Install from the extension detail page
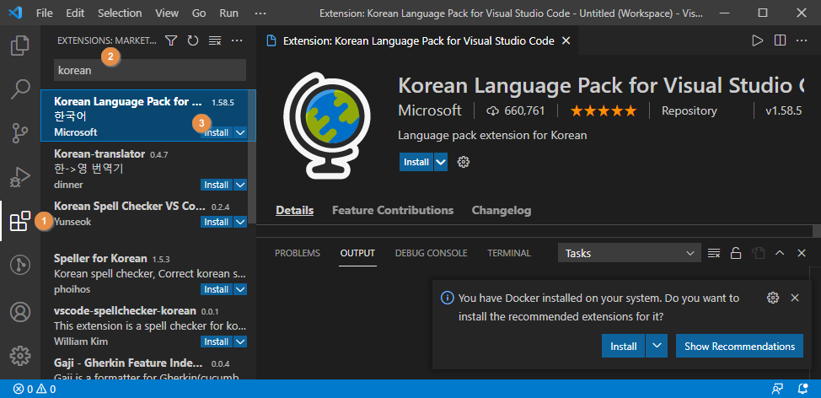Image resolution: width=821 pixels, height=398 pixels. pyautogui.click(x=416, y=163)
